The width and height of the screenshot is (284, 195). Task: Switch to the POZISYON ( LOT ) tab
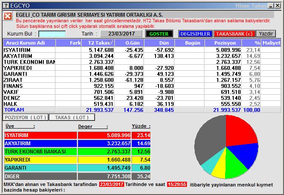tap(25, 117)
